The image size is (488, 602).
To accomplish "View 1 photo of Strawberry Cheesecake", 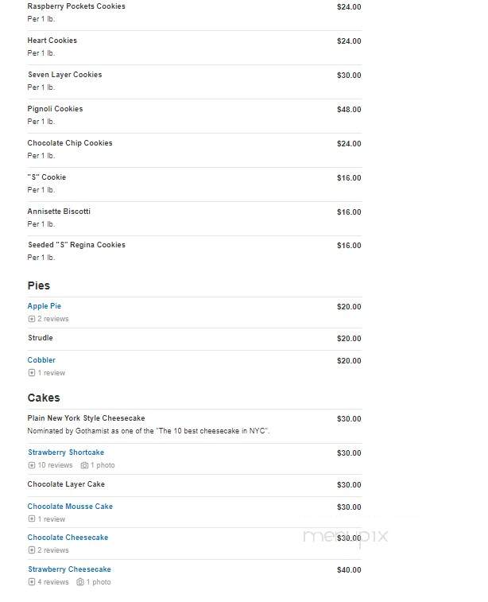I will pos(99,581).
